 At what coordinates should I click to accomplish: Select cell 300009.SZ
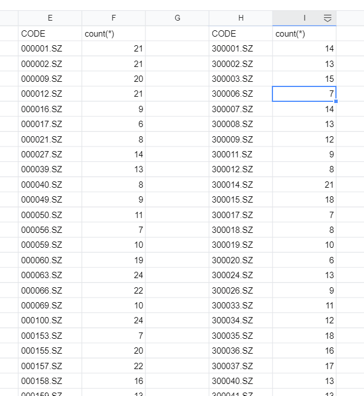(x=241, y=139)
